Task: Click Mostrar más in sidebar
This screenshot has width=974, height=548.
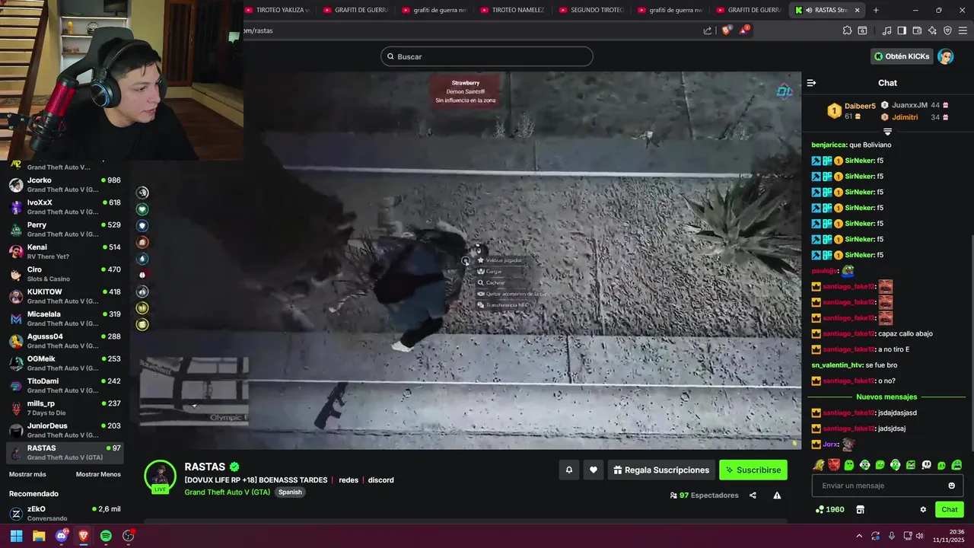Action: [27, 474]
